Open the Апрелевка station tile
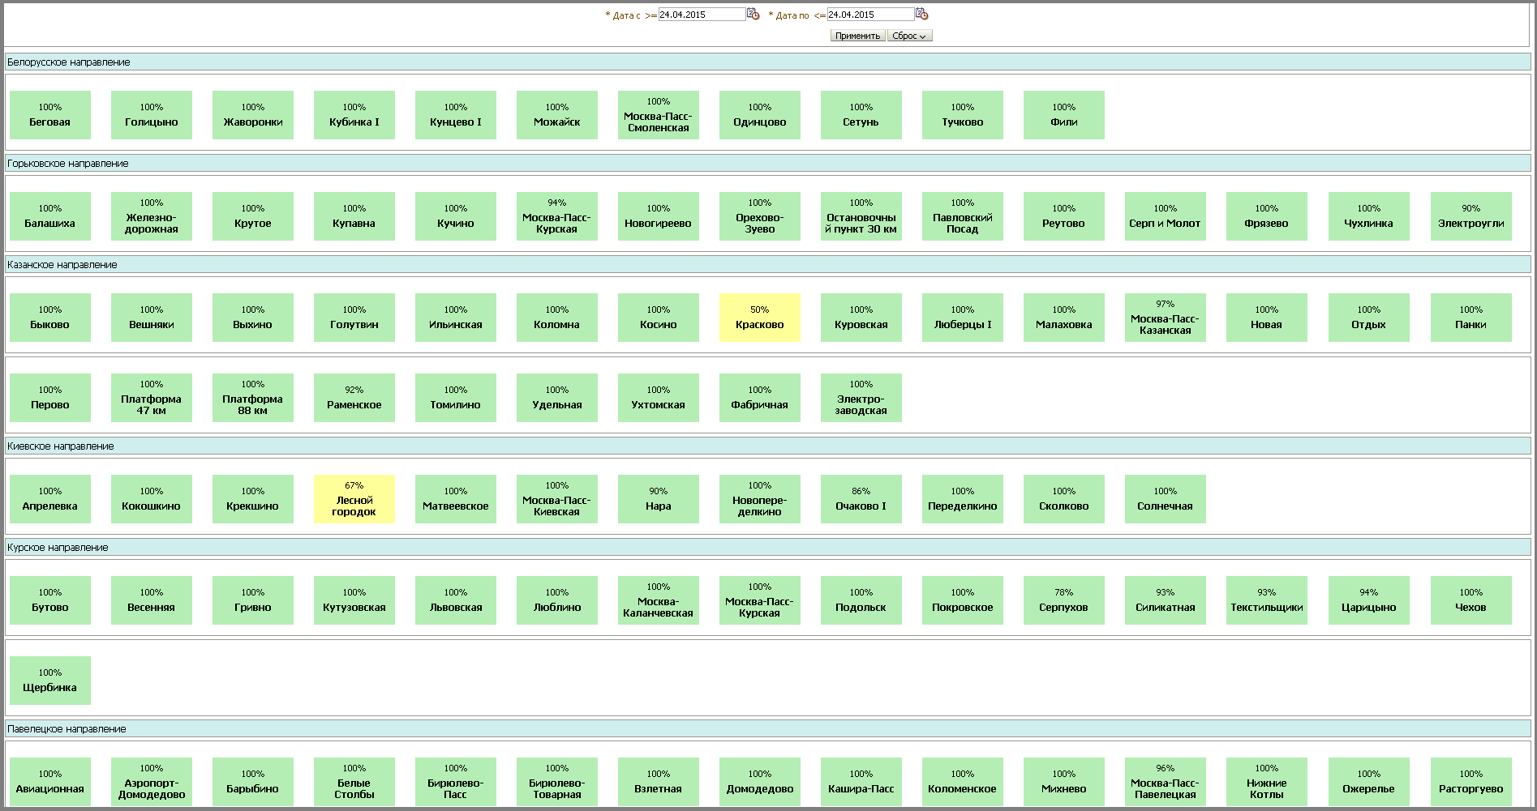 click(x=50, y=499)
